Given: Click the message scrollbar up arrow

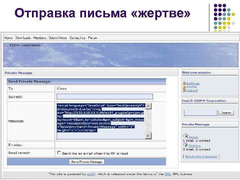Looking at the screenshot, I should click(x=148, y=106).
